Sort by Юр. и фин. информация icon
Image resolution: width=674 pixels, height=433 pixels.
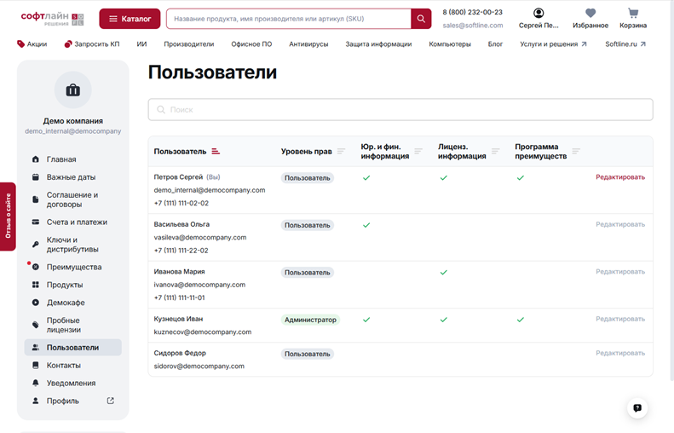[x=418, y=152]
